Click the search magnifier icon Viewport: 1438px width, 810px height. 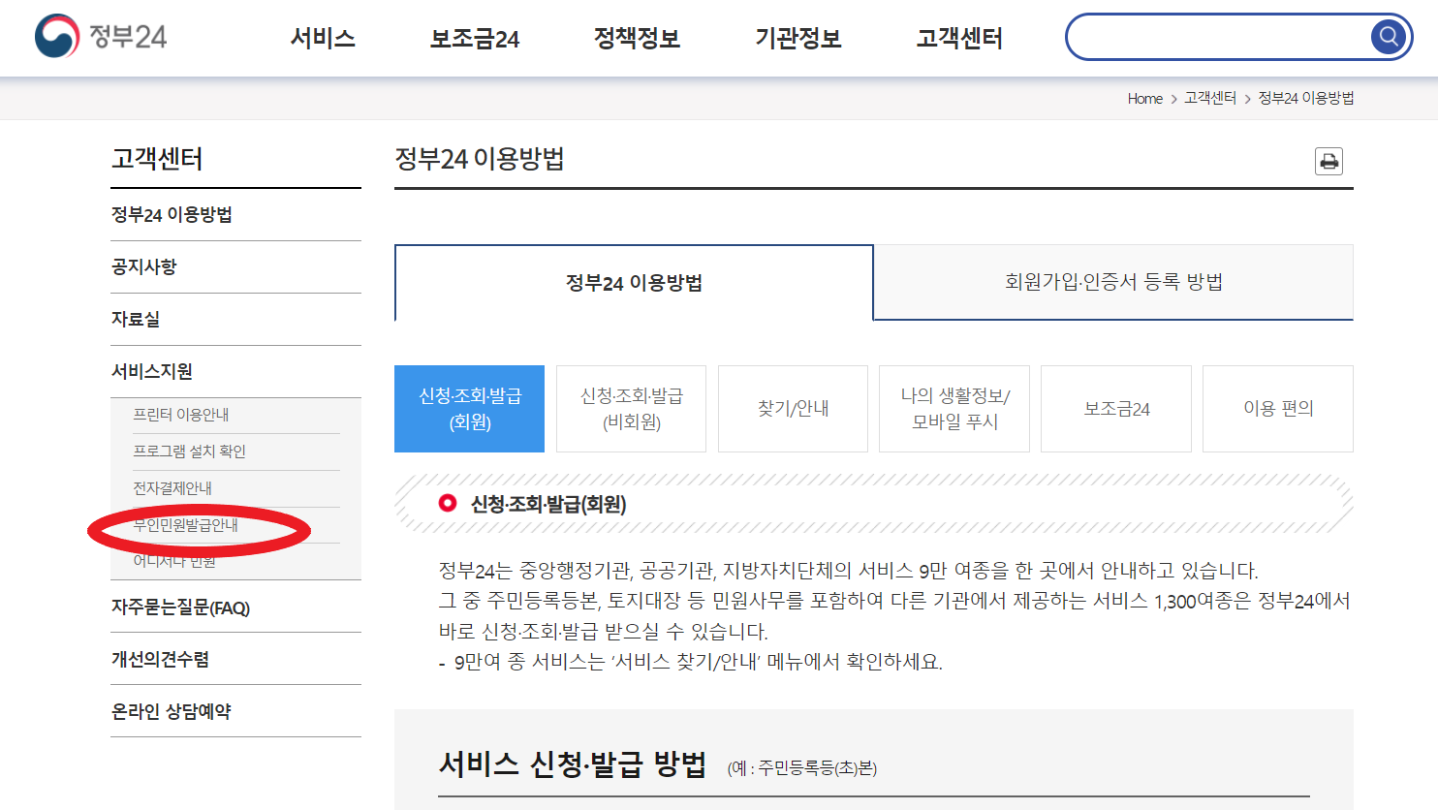pos(1389,37)
